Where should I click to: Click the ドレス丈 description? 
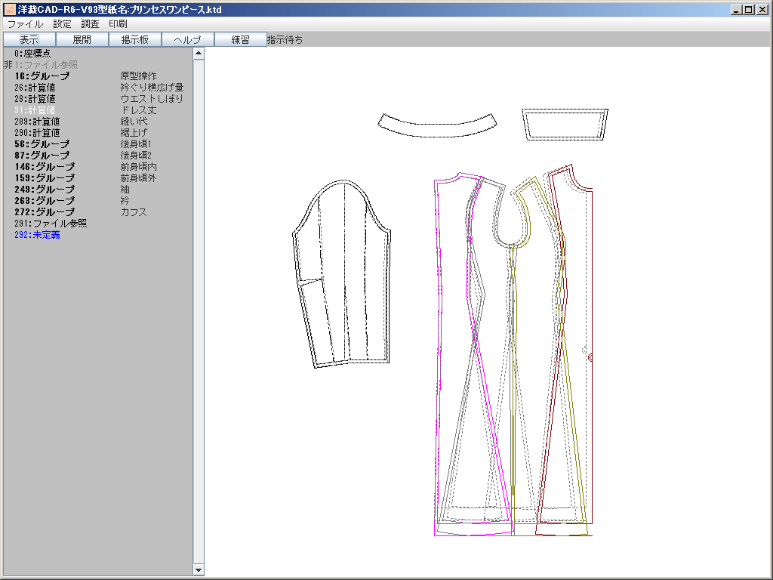click(x=139, y=110)
